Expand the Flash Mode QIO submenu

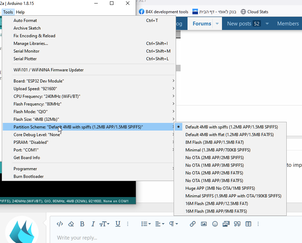click(89, 112)
